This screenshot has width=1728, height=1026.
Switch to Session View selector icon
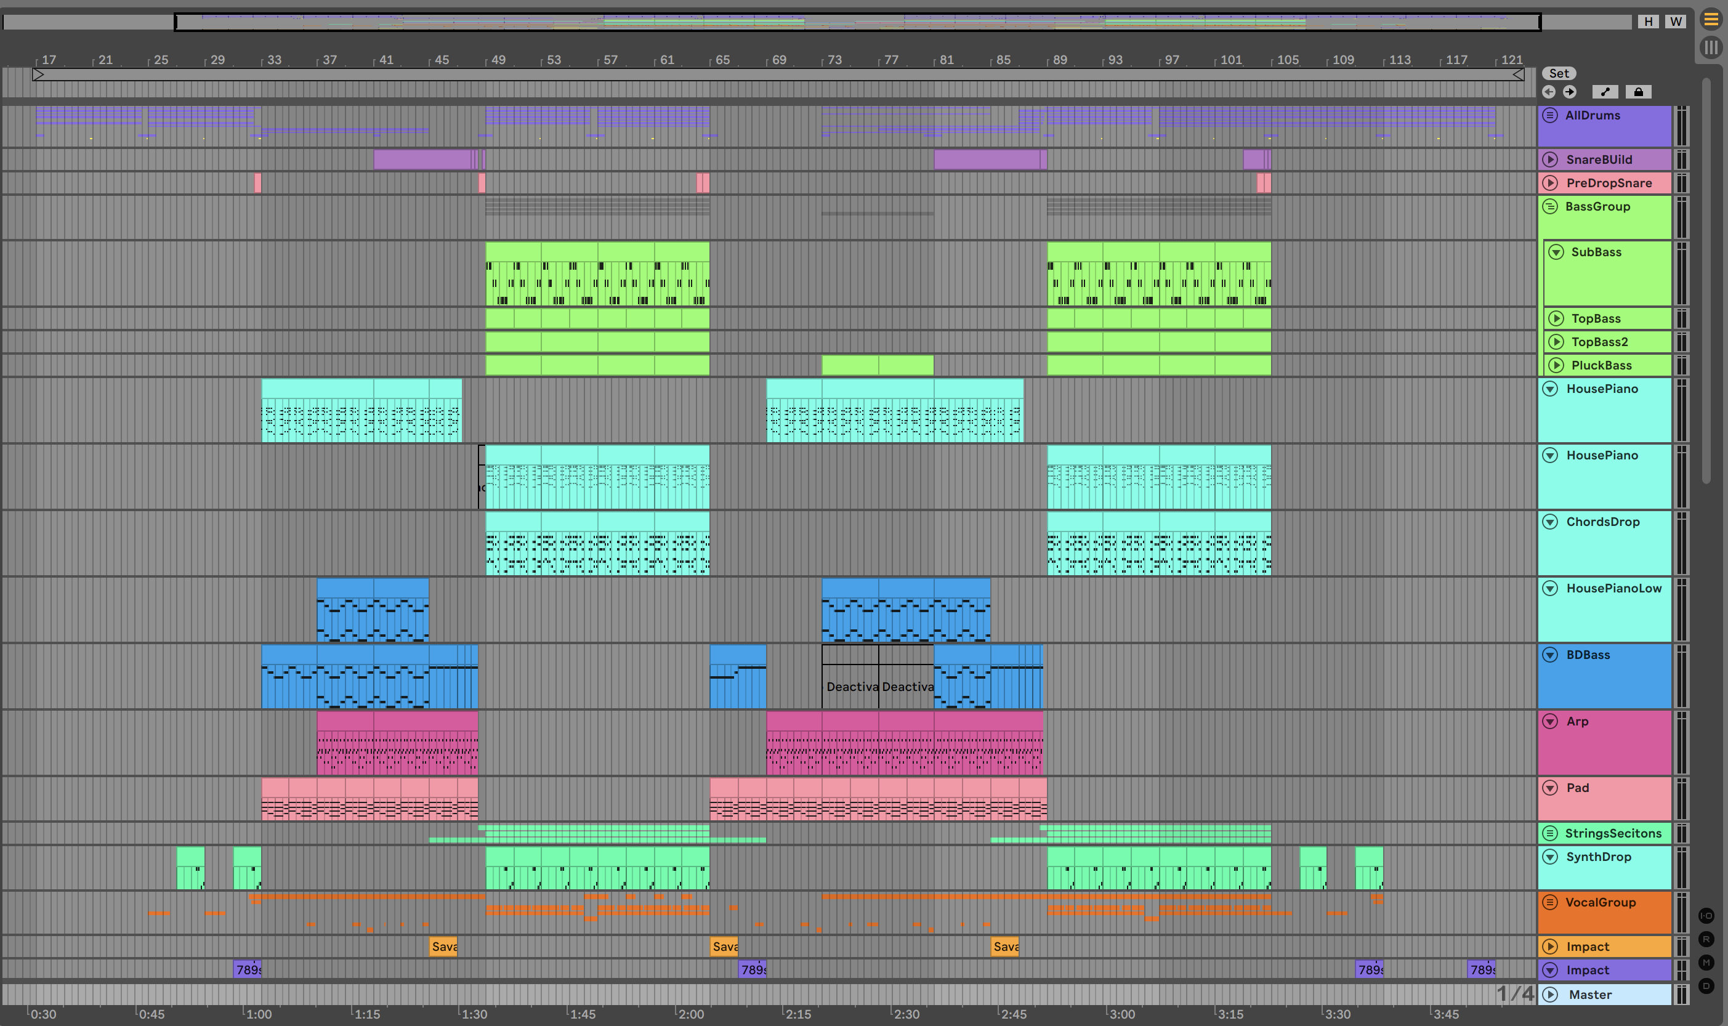pyautogui.click(x=1711, y=47)
